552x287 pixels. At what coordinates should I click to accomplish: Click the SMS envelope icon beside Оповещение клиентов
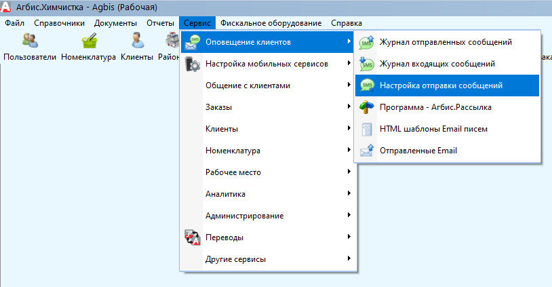(193, 42)
